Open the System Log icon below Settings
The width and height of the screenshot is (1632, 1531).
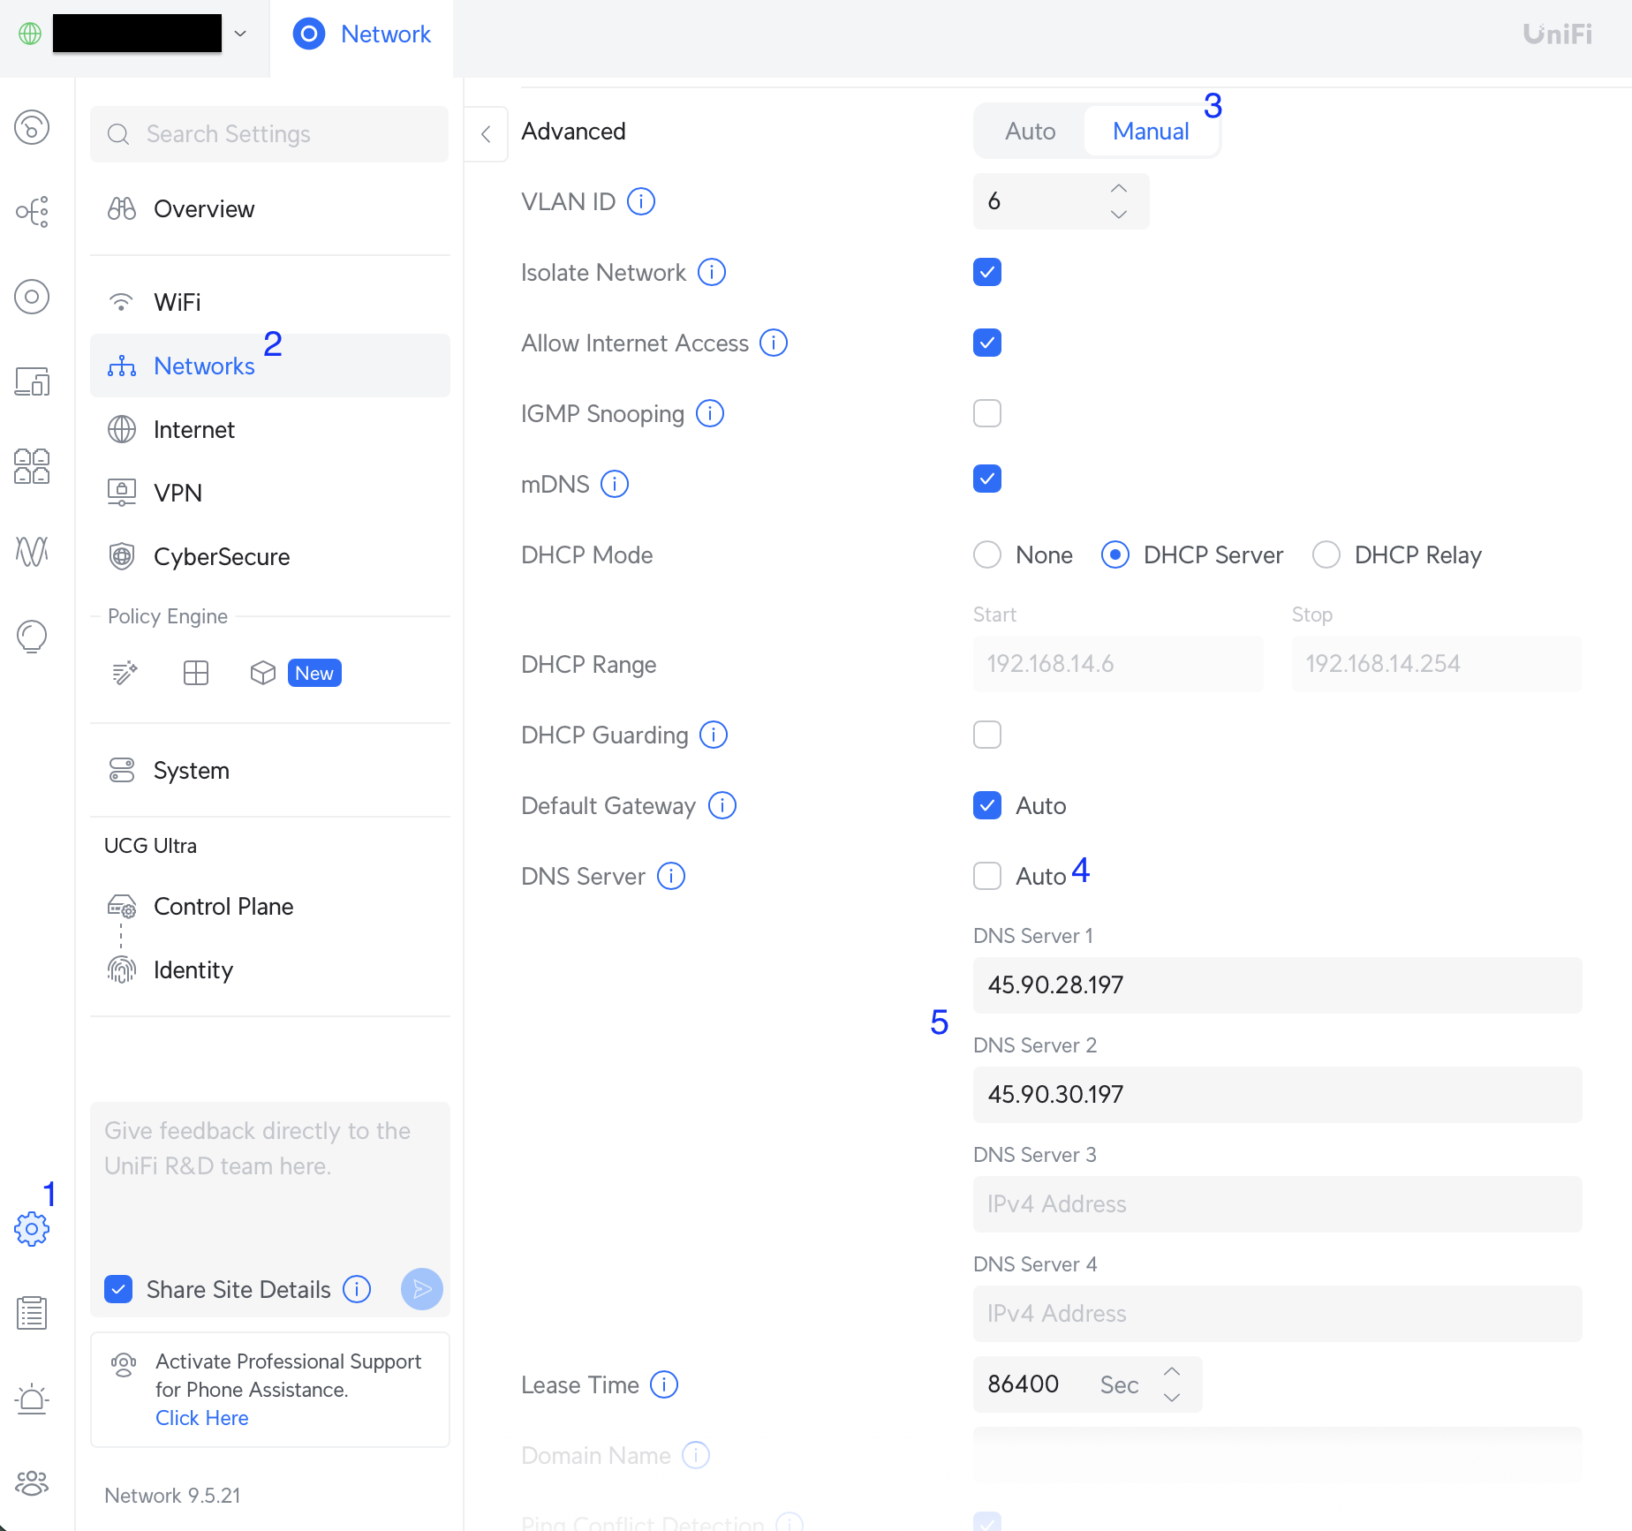point(31,1312)
